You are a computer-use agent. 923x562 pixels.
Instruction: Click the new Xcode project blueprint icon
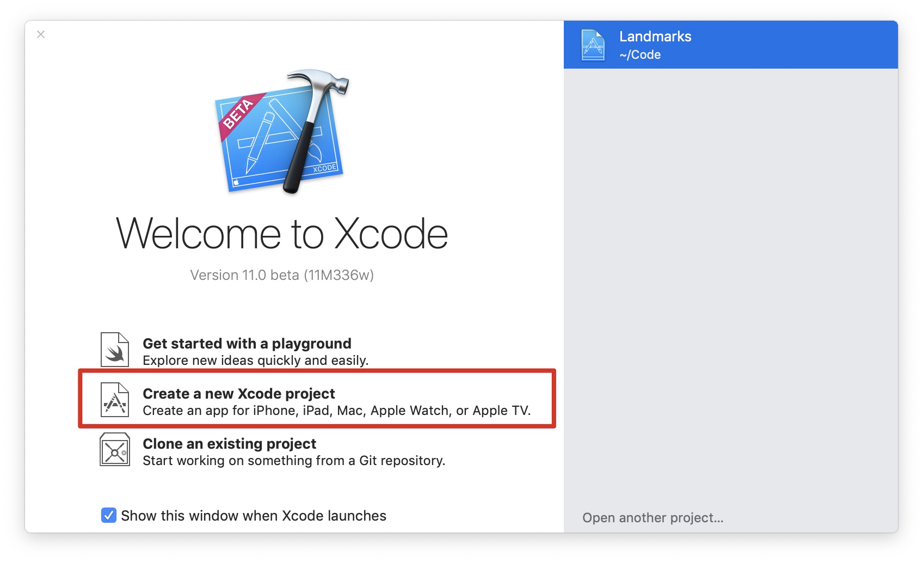[x=115, y=400]
